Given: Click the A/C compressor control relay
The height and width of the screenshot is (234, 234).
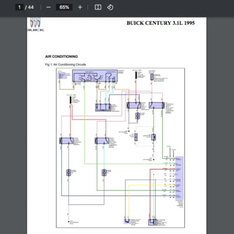Looking at the screenshot, I should tap(156, 105).
